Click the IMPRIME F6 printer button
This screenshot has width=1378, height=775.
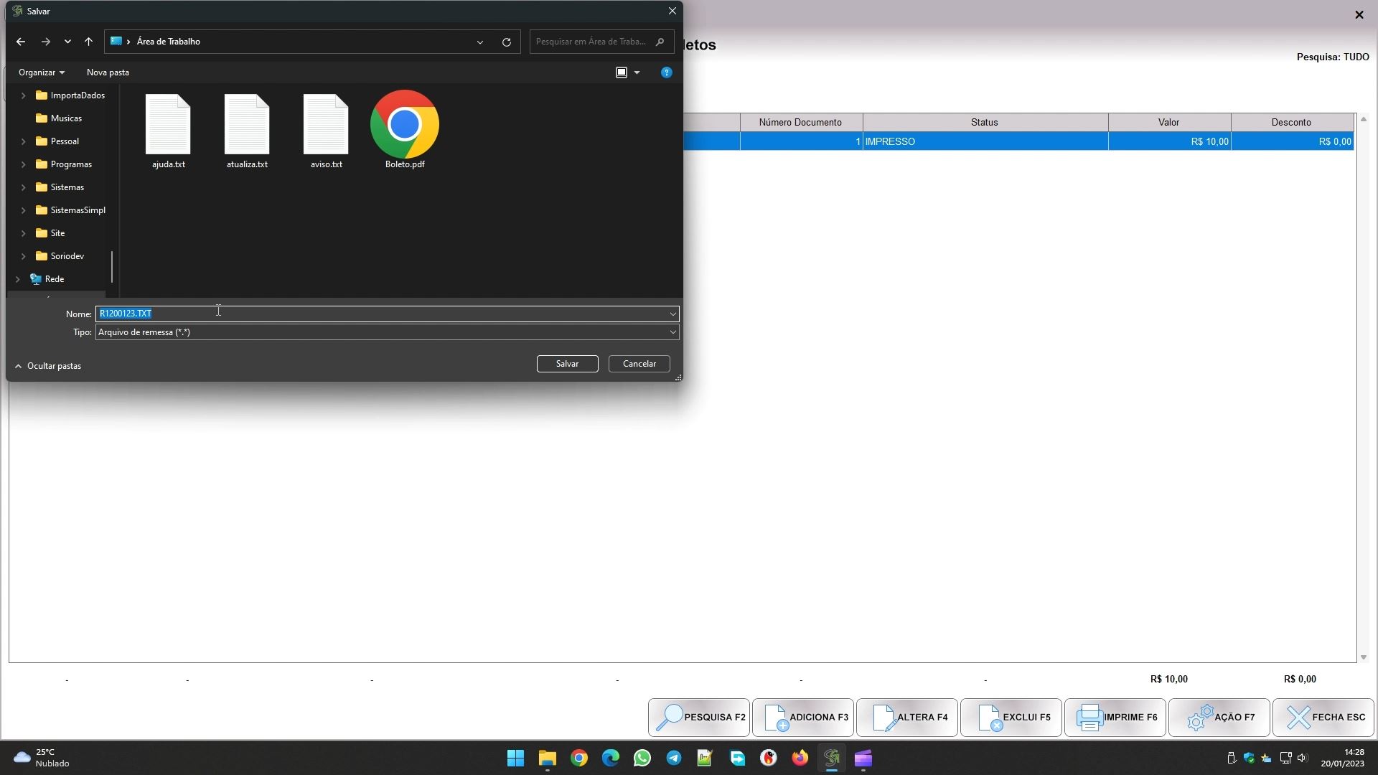pos(1115,718)
